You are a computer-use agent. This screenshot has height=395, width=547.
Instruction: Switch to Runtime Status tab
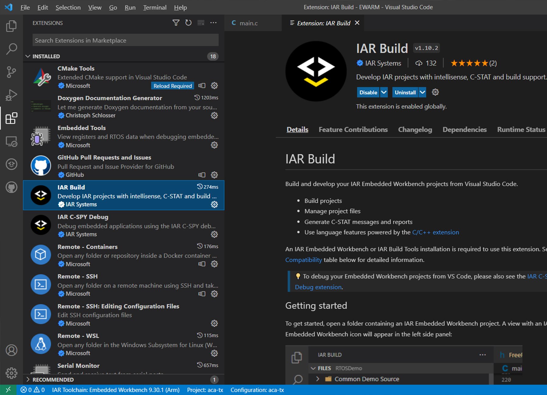coord(521,129)
